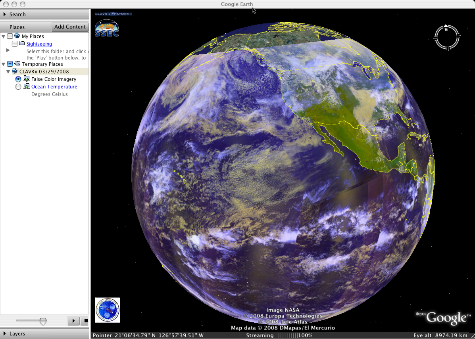Collapse the CLAVRx 03/29/2008 item

(x=8, y=72)
